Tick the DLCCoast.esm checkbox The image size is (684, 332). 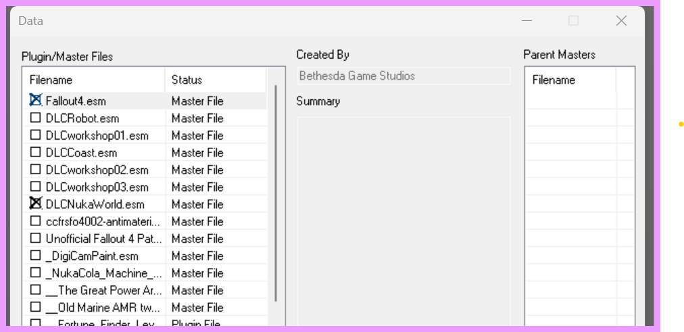click(35, 152)
